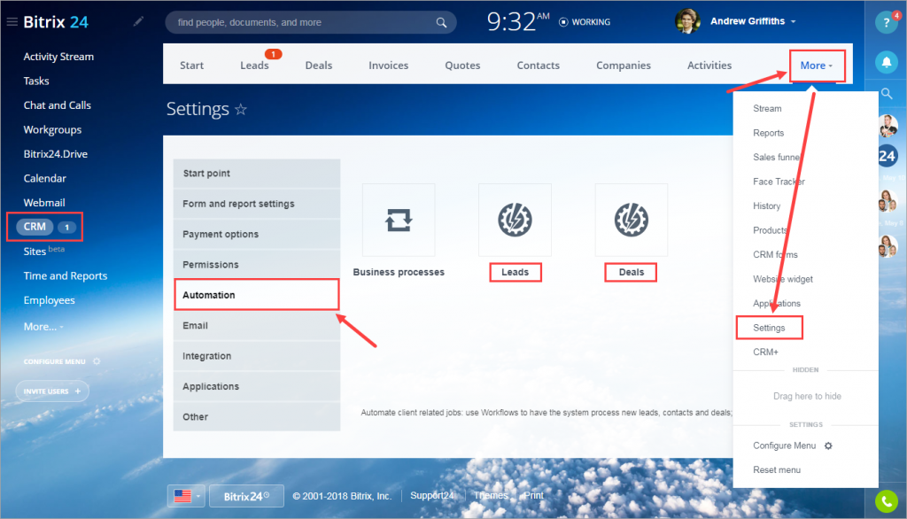Image resolution: width=907 pixels, height=519 pixels.
Task: Open Activity Stream in the left sidebar
Action: click(58, 57)
